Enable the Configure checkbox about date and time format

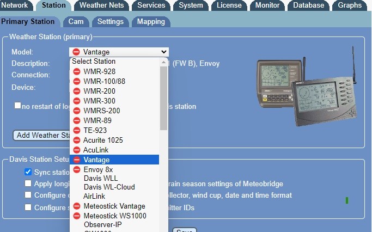(28, 195)
